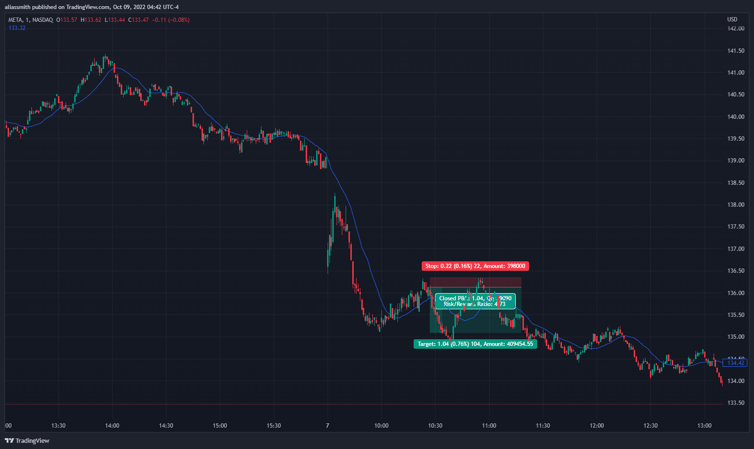Screen dimensions: 754x449
Task: Click the 15:00 time axis label
Action: tap(220, 426)
